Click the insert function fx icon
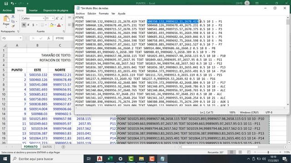The width and height of the screenshot is (291, 163). coord(49,38)
